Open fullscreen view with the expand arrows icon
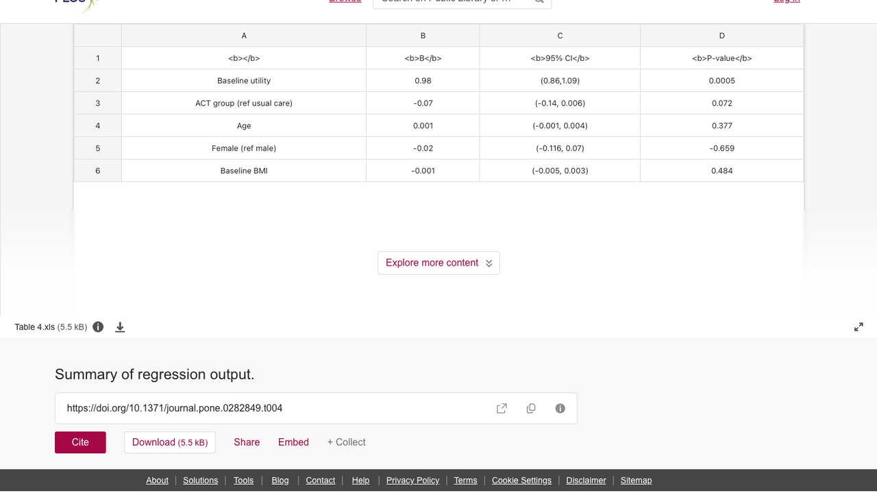 859,327
